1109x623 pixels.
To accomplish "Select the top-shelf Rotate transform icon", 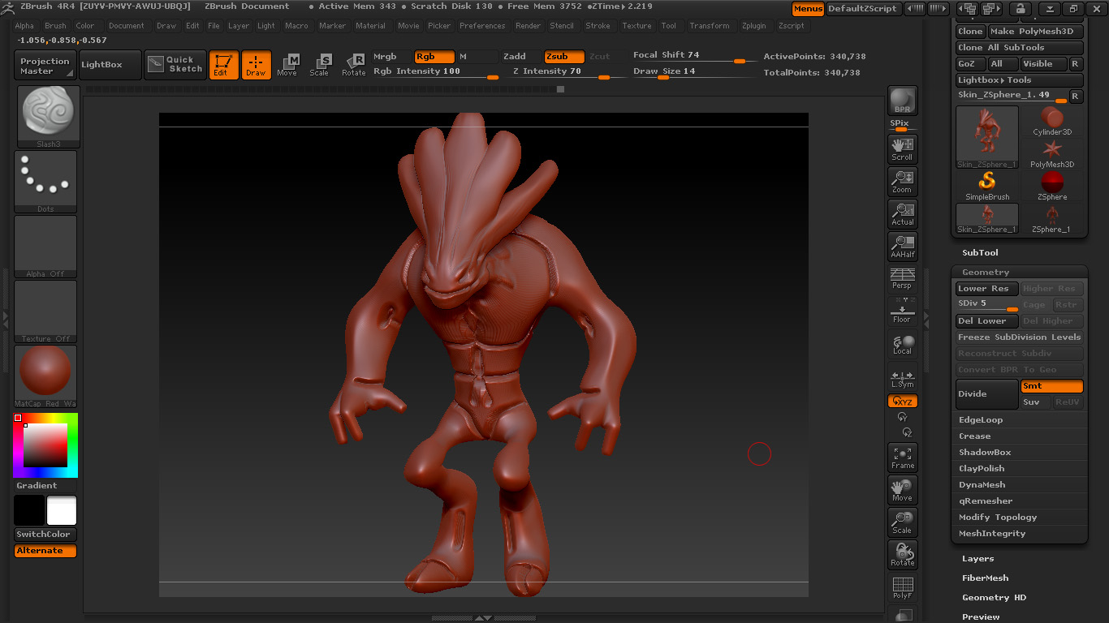I will (353, 65).
